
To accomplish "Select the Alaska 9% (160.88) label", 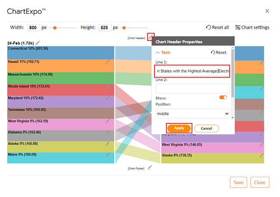I will point(23,144).
